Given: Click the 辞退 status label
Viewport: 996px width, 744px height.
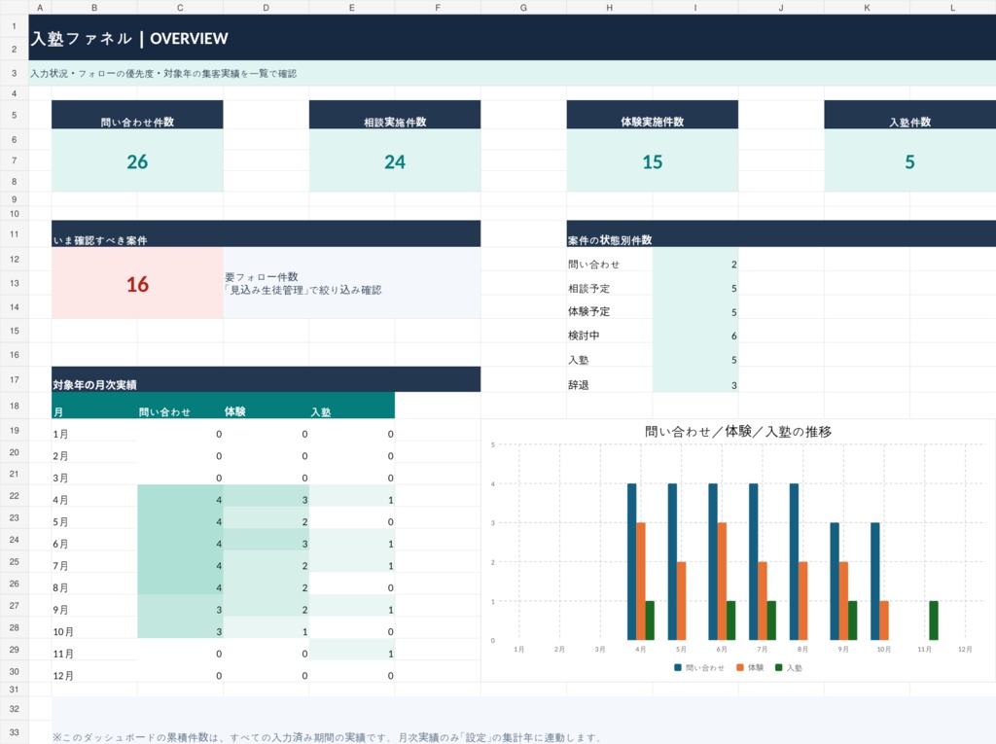Looking at the screenshot, I should pos(578,385).
